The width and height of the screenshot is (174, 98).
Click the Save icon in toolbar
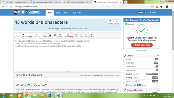point(55,36)
